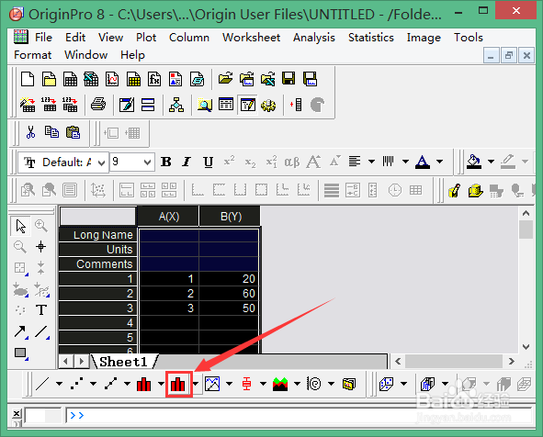Viewport: 543px width, 437px height.
Task: Create a New Workbook
Action: click(x=70, y=79)
